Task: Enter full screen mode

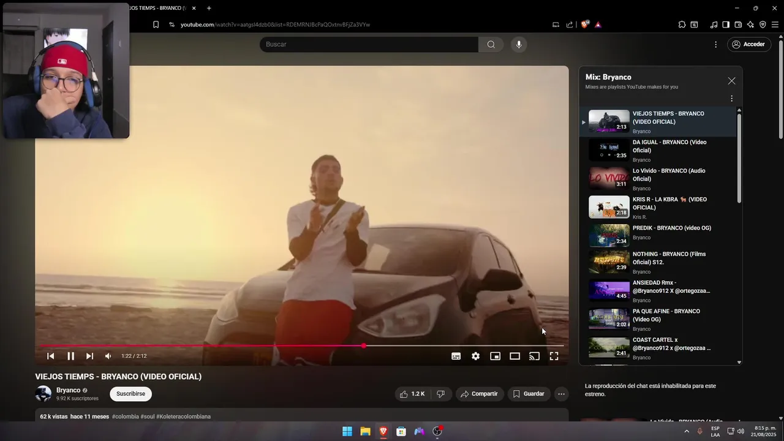Action: [x=554, y=356]
